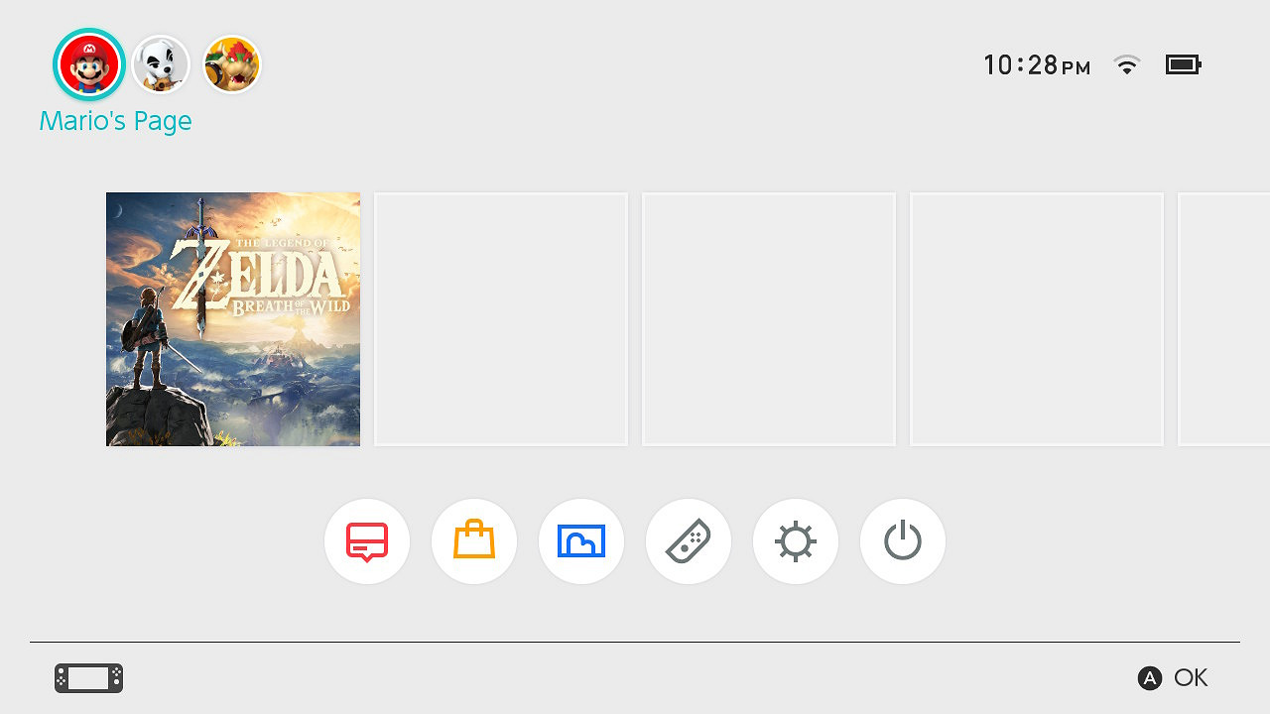The height and width of the screenshot is (714, 1270).
Task: Click the Wi-Fi signal indicator
Action: click(x=1126, y=65)
